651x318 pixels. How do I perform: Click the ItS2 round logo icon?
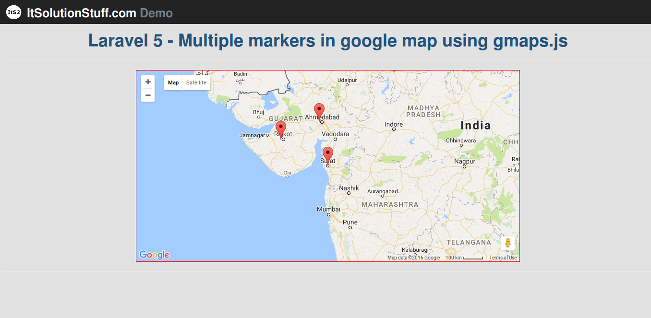(x=14, y=12)
